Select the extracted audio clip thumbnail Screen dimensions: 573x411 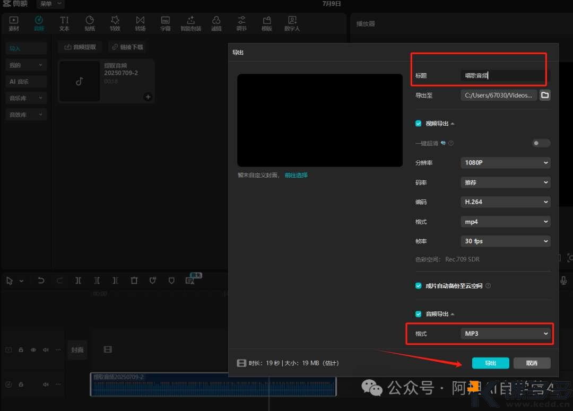(x=79, y=81)
